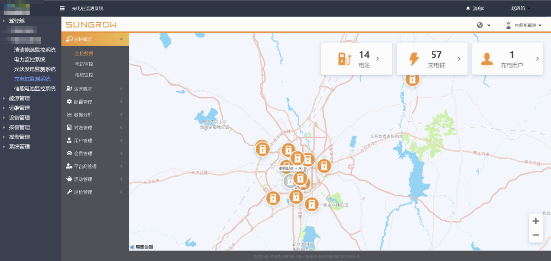Expand the 平台商管理 menu
The height and width of the screenshot is (261, 551).
95,166
